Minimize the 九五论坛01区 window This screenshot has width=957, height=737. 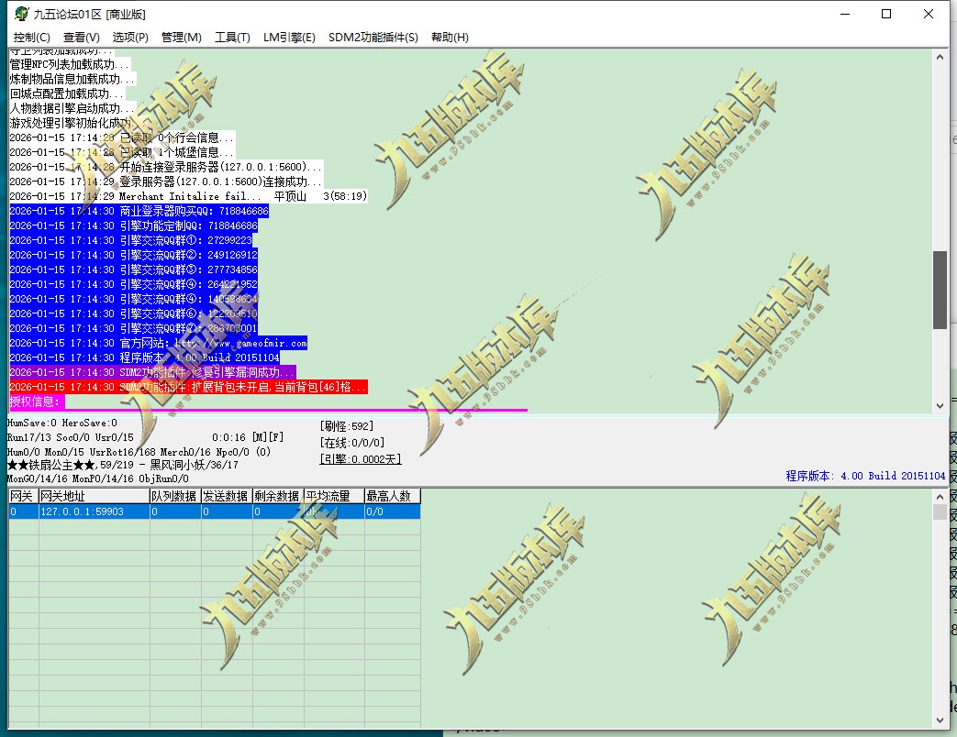[x=845, y=14]
